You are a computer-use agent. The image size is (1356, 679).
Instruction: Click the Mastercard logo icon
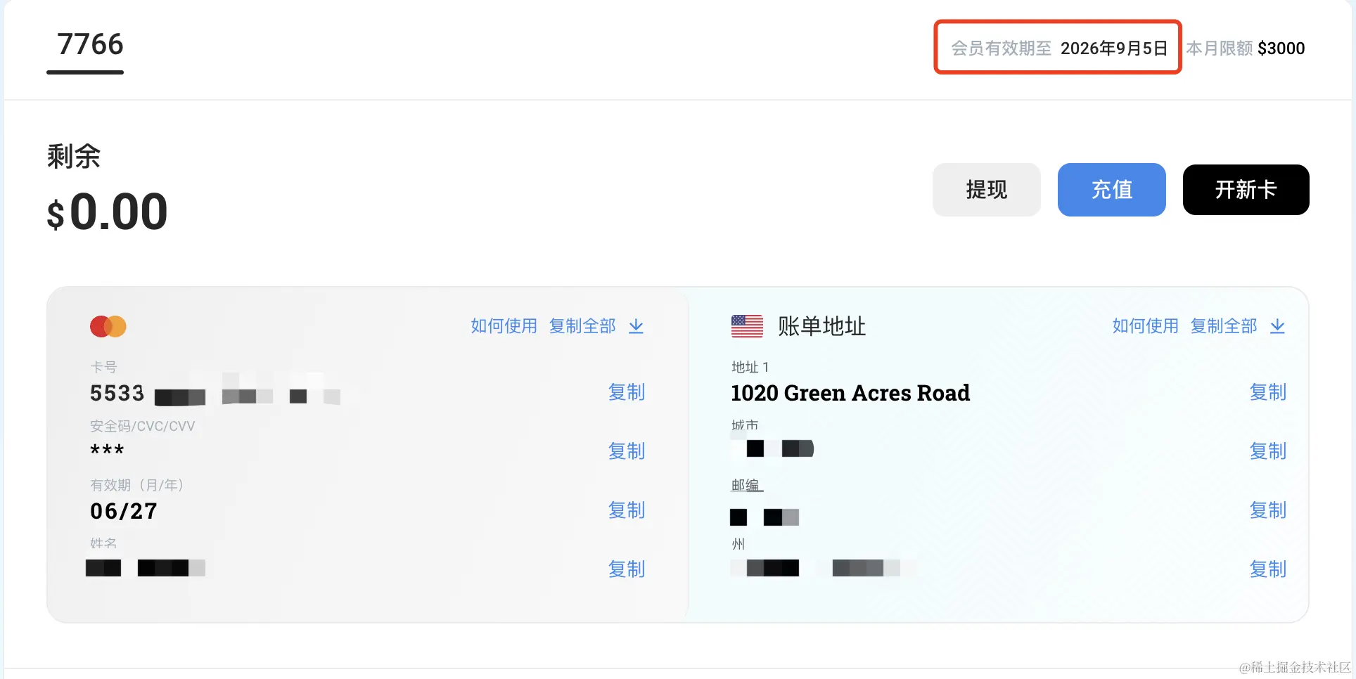coord(108,326)
